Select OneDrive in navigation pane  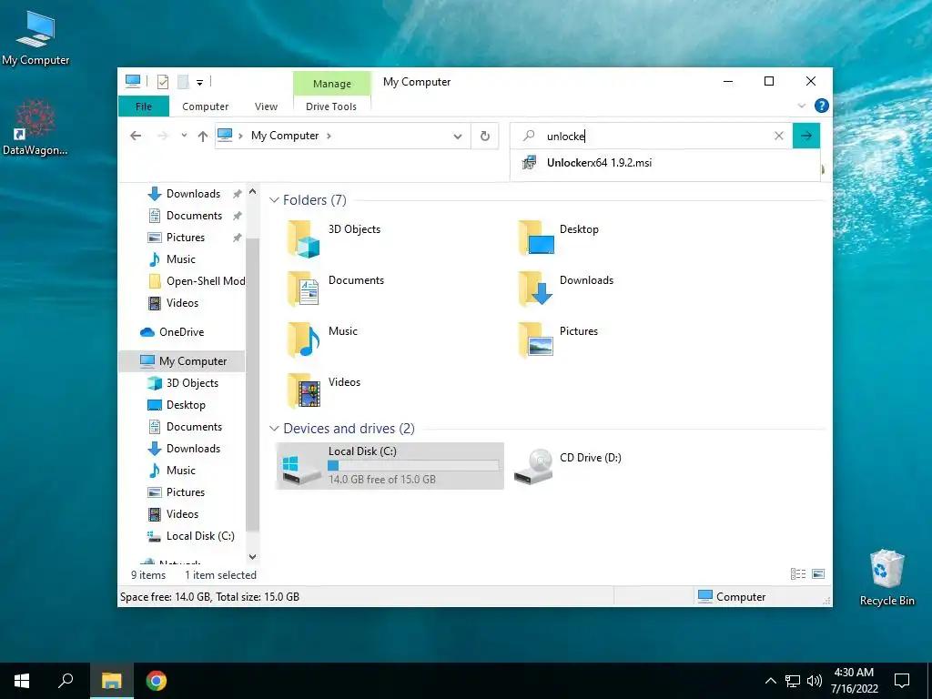coord(181,332)
